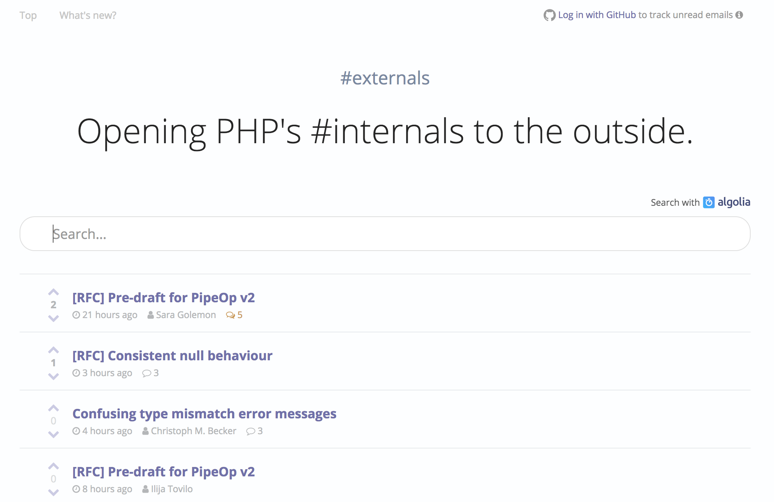
Task: Click the #externals heading
Action: pos(385,78)
